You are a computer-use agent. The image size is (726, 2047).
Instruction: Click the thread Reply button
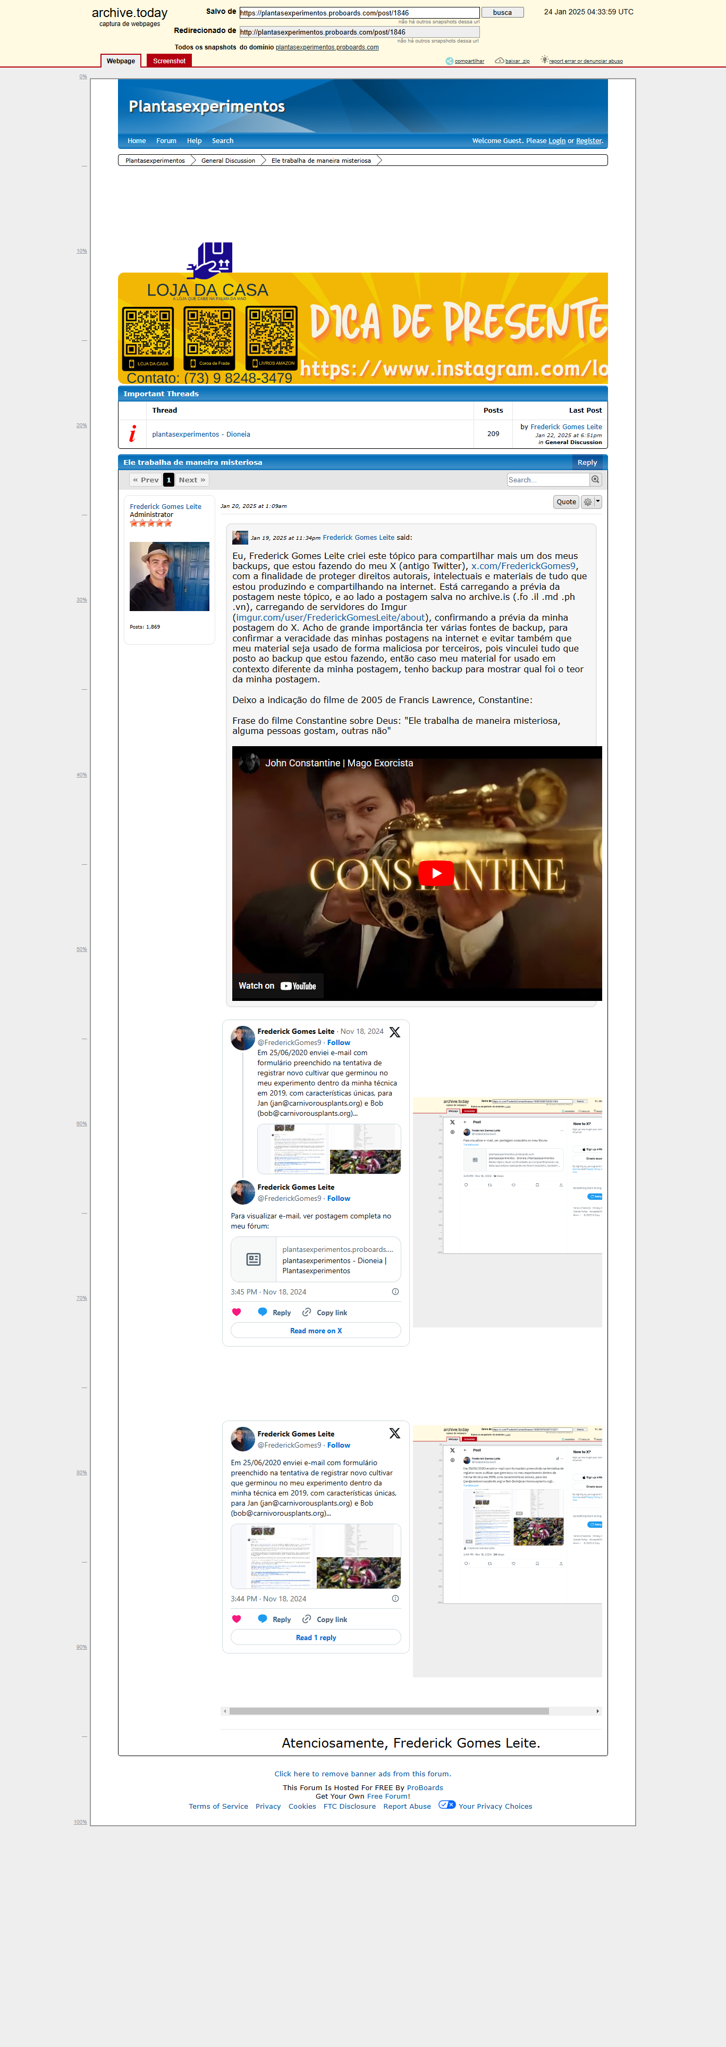(587, 463)
